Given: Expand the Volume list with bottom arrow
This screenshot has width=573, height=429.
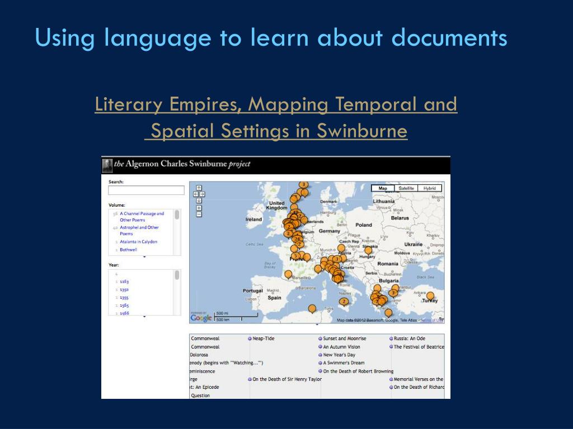Looking at the screenshot, I should point(144,257).
